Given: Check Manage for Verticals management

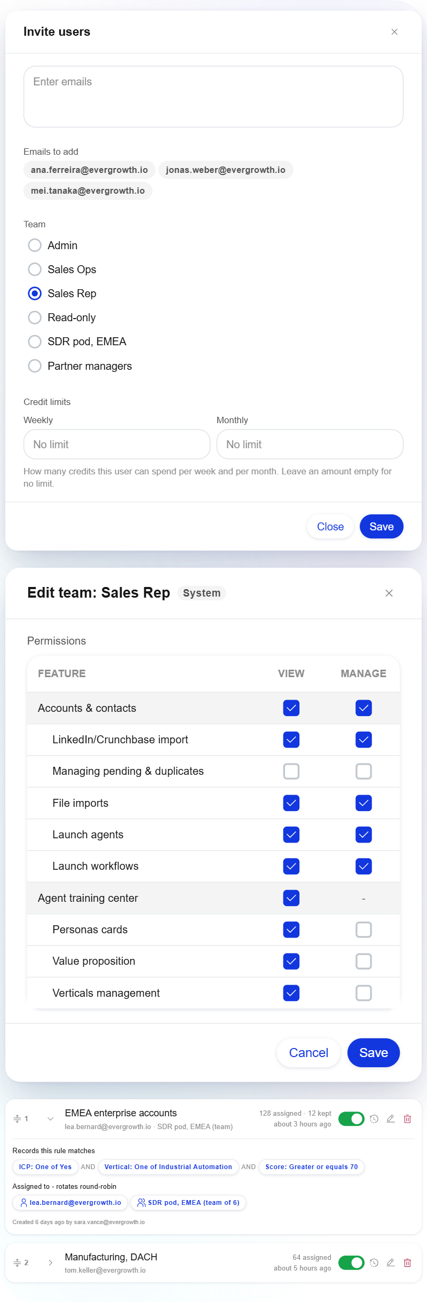Looking at the screenshot, I should point(363,993).
